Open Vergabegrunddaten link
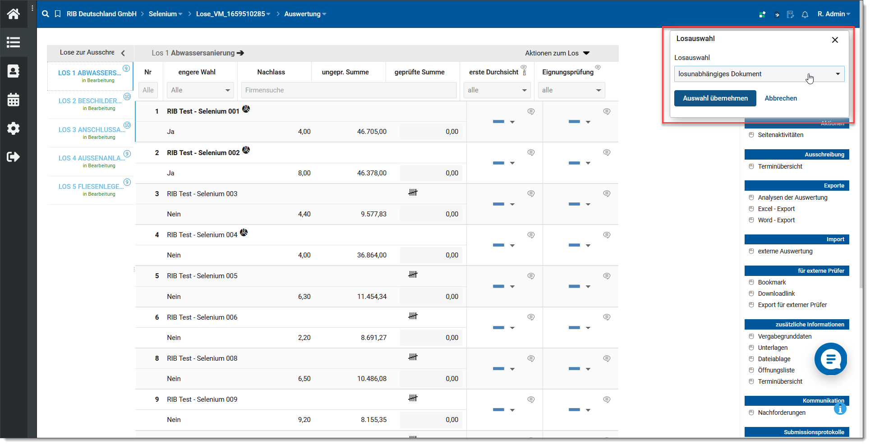The width and height of the screenshot is (870, 445). point(785,336)
